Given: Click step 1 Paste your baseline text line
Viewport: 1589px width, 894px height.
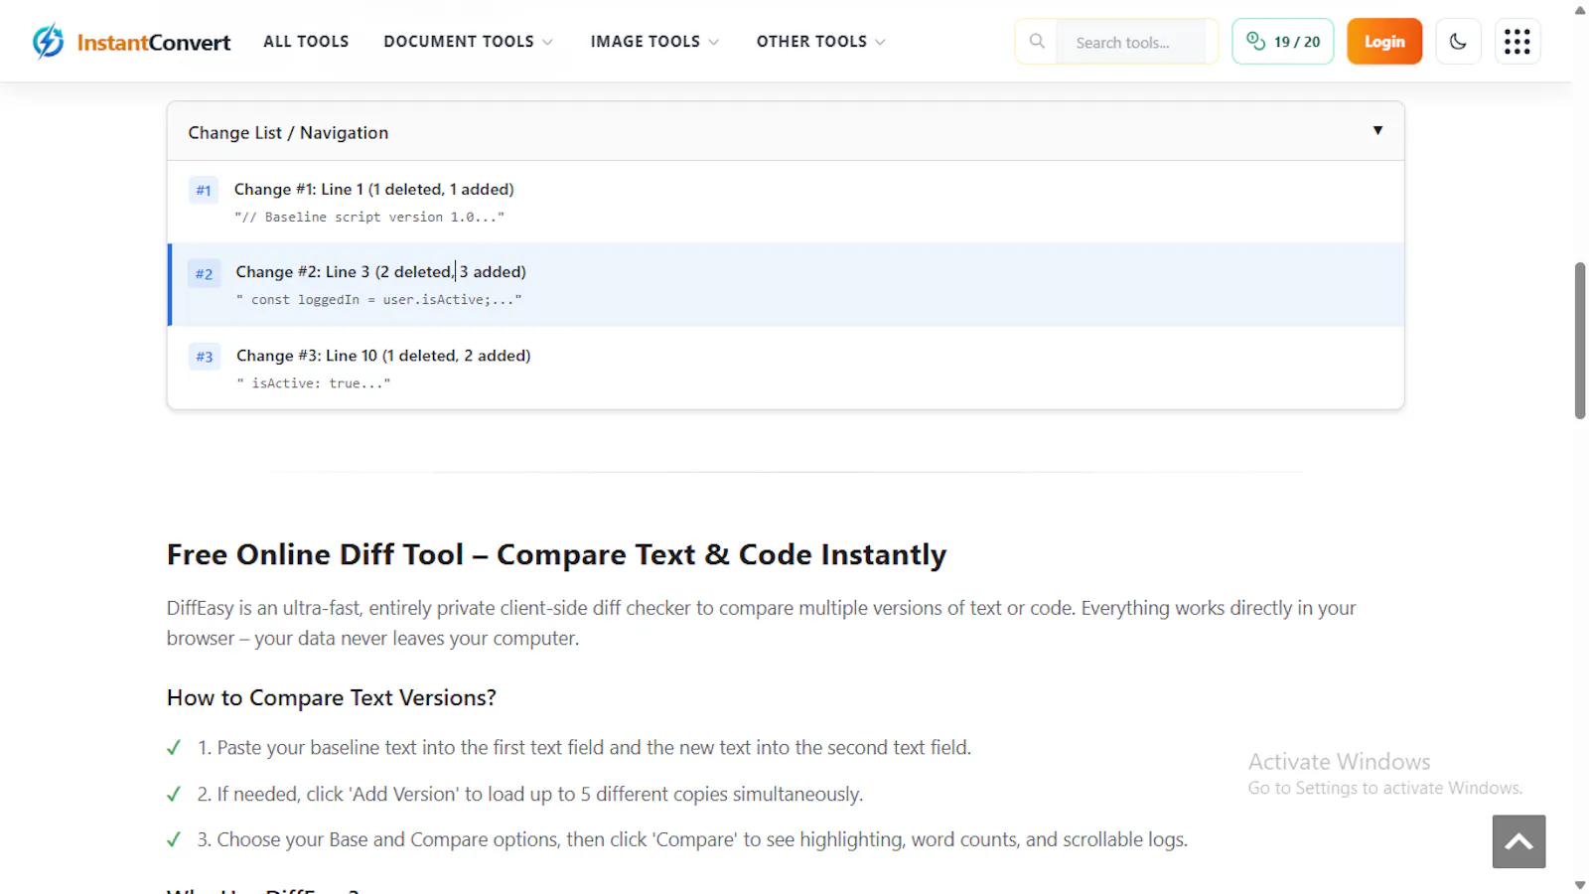Looking at the screenshot, I should coord(584,747).
